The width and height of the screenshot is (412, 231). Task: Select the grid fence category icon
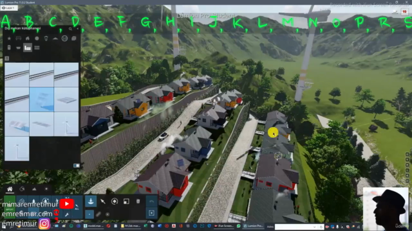(37, 47)
